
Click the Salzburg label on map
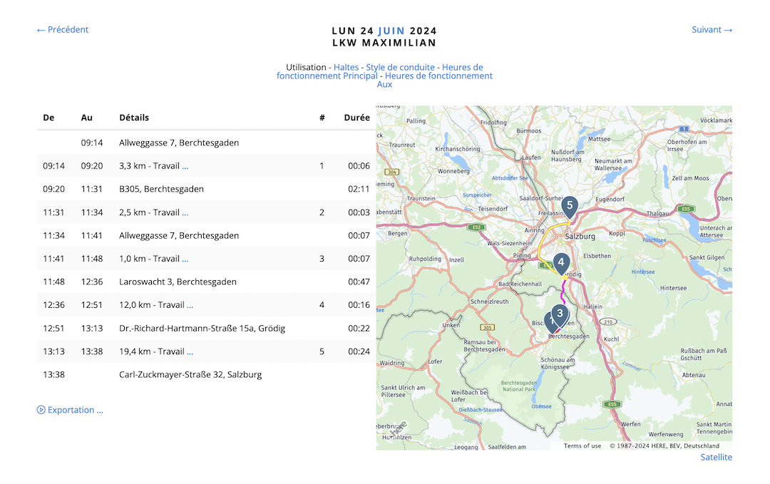pyautogui.click(x=580, y=237)
